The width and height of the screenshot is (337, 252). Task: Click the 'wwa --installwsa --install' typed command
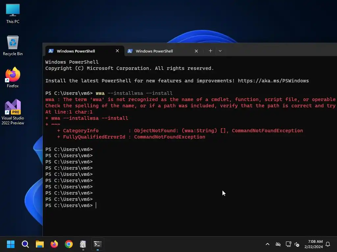click(134, 93)
